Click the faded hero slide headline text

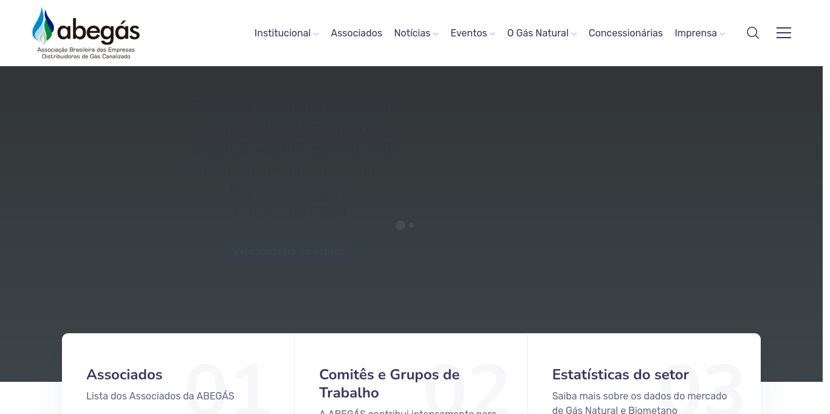coord(296,160)
